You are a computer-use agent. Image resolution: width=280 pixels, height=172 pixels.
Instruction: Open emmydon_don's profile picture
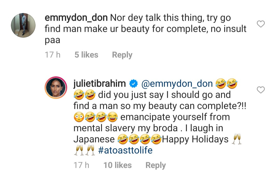click(x=23, y=26)
